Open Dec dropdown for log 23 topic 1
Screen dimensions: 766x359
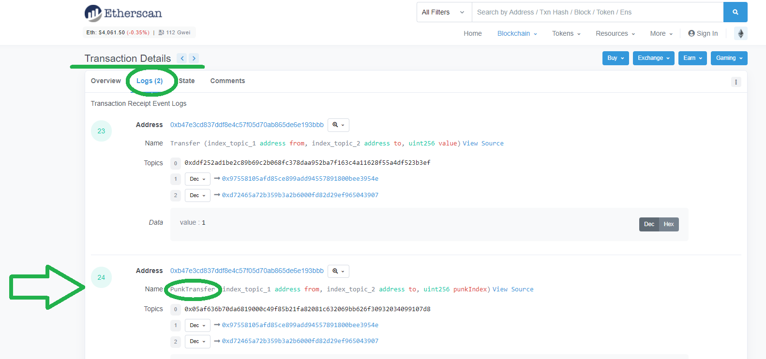tap(197, 179)
